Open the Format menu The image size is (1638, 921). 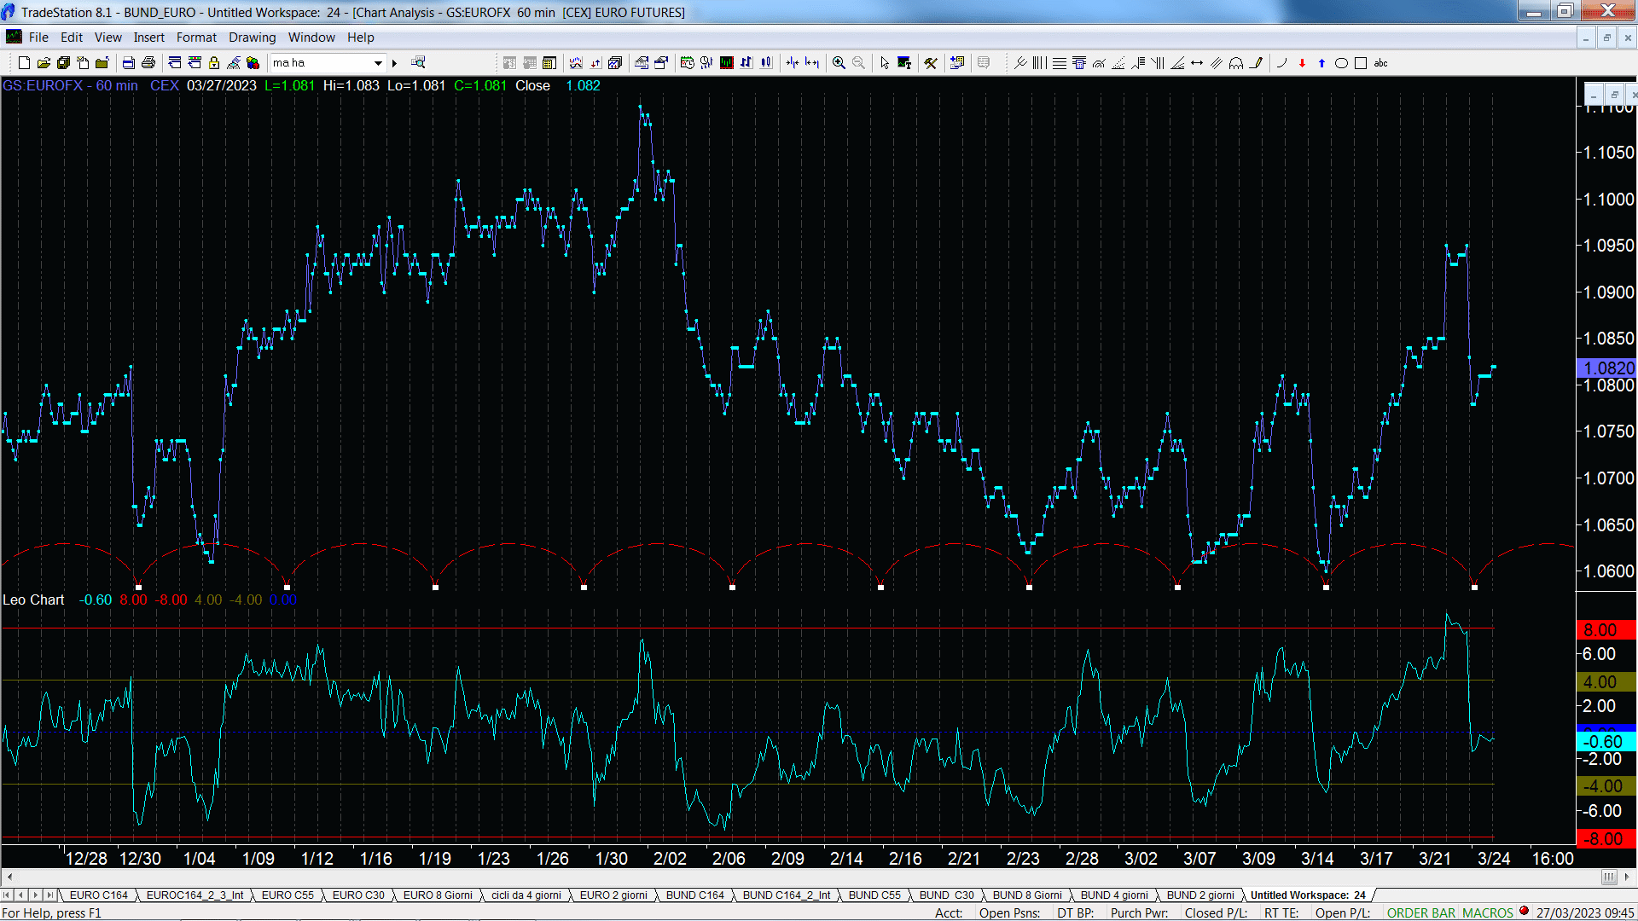click(196, 38)
